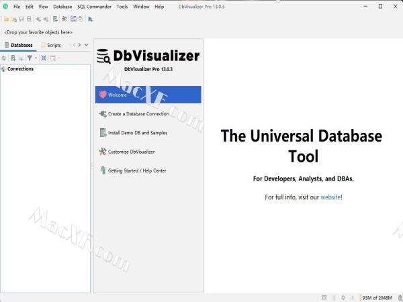Viewport: 403px width, 302px height.
Task: Click the reload icon in Databases panel
Action: tap(4, 58)
